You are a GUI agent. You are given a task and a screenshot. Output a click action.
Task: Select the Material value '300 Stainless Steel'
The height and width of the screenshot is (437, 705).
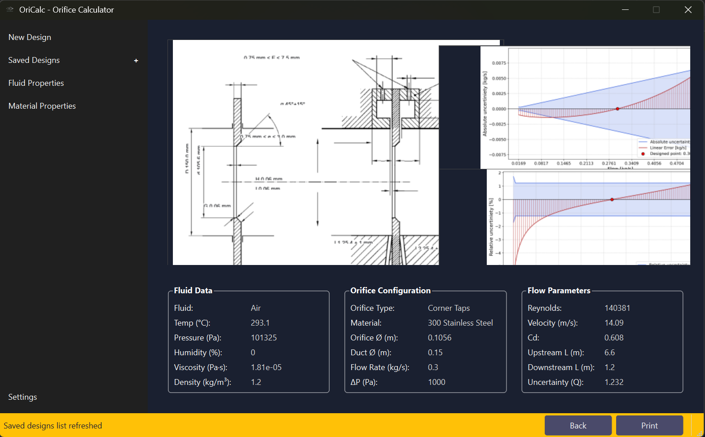(460, 323)
